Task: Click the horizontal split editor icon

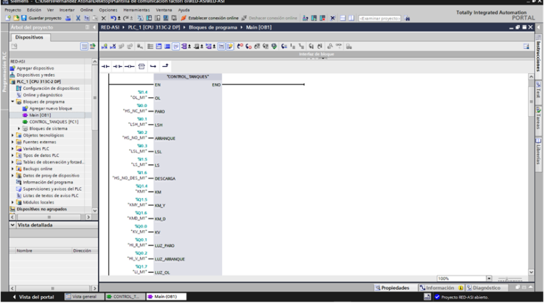Action: (x=343, y=18)
